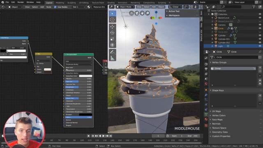Click the Circle mesh name field
This screenshot has width=263, height=148.
237,57
